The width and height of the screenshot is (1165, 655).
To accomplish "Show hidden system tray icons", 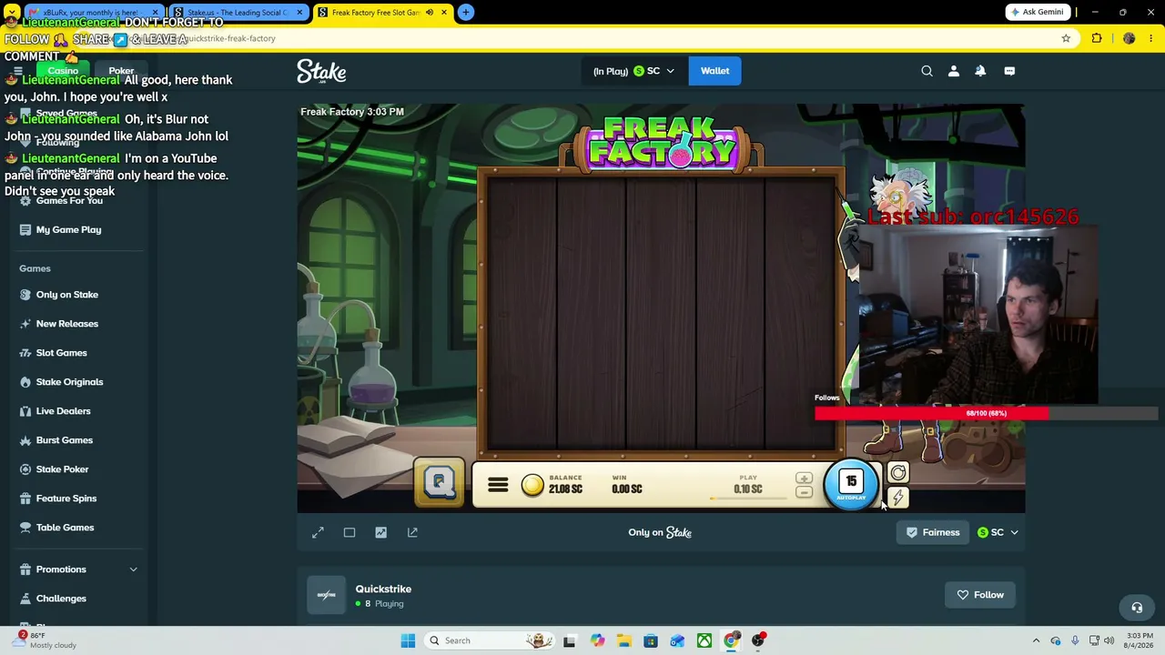I will click(x=1036, y=640).
